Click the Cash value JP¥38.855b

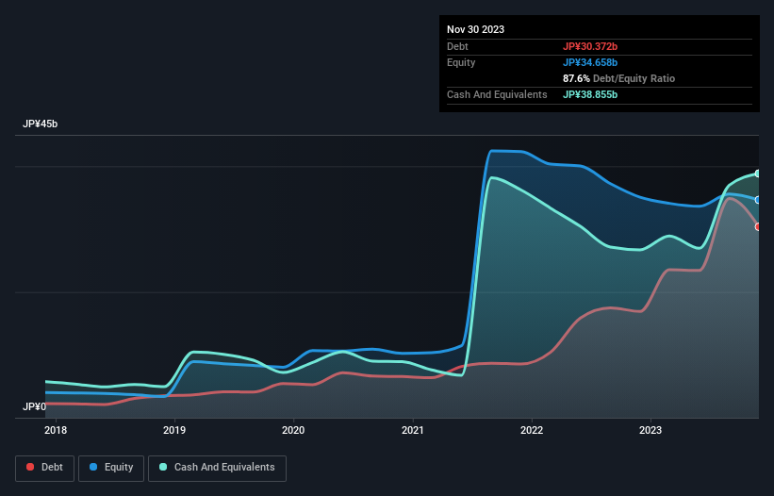pos(590,94)
